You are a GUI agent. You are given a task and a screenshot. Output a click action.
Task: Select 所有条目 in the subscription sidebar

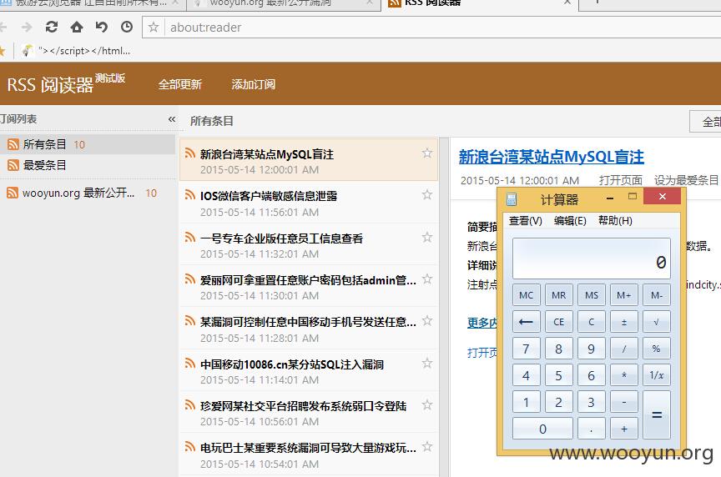(88, 144)
